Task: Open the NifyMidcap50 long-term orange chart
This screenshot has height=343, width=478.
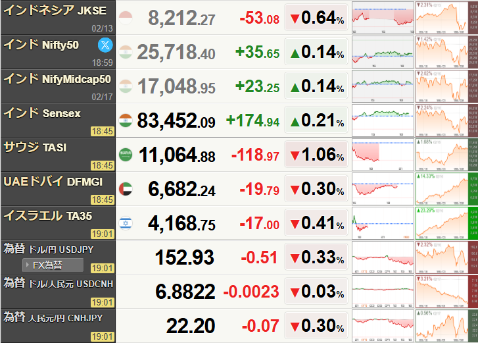Action: coord(446,86)
